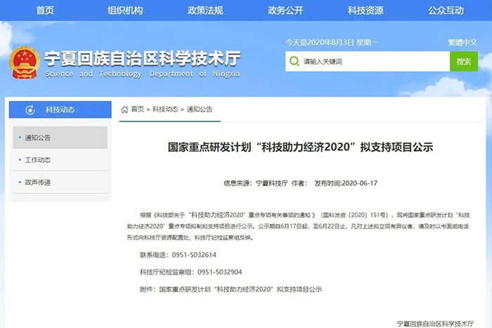Go to 政策法规 in top navigation
The height and width of the screenshot is (328, 492).
(205, 10)
